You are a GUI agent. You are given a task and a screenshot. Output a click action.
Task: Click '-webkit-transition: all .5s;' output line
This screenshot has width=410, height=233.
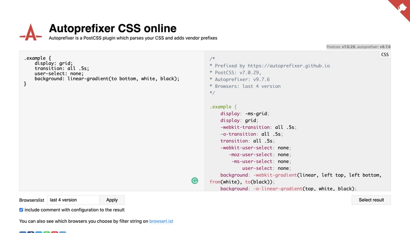[x=258, y=127]
